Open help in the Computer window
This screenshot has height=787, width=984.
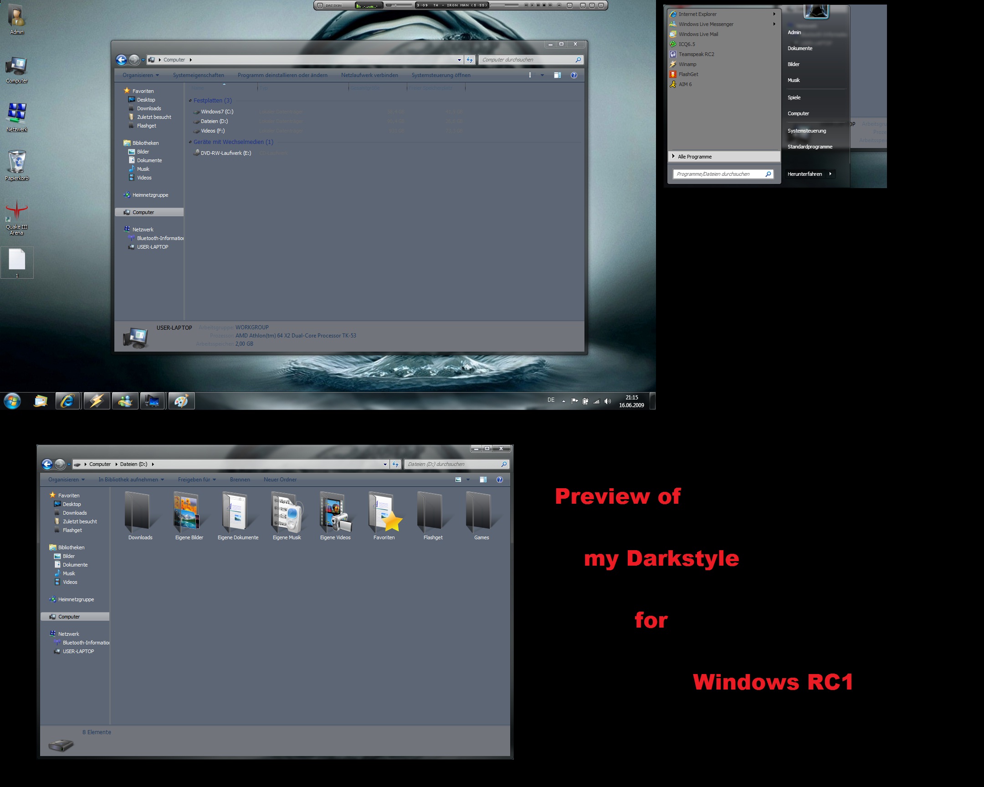[x=574, y=75]
